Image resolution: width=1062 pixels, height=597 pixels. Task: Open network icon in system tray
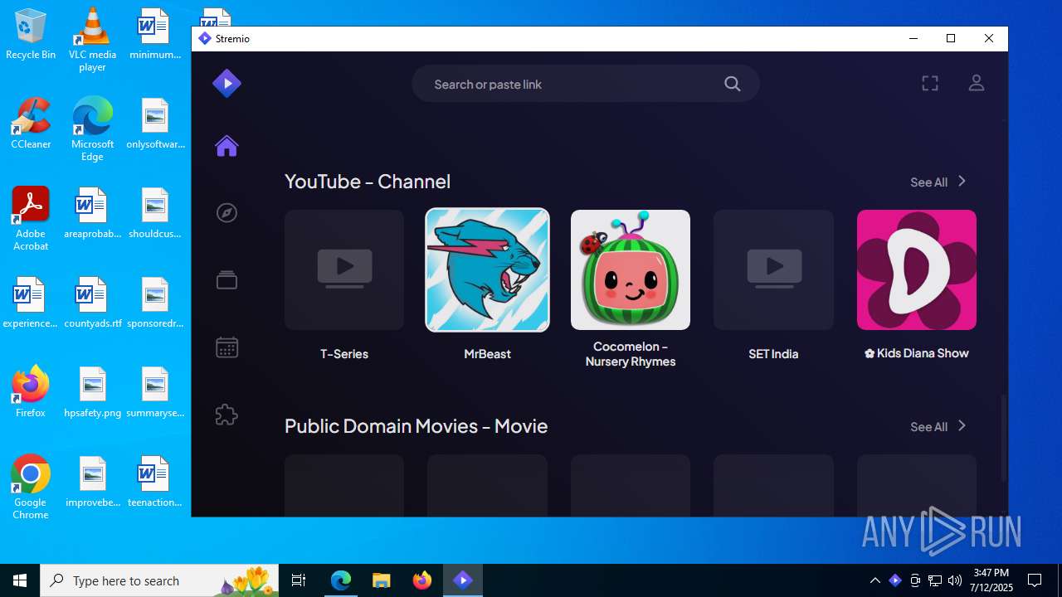(935, 580)
